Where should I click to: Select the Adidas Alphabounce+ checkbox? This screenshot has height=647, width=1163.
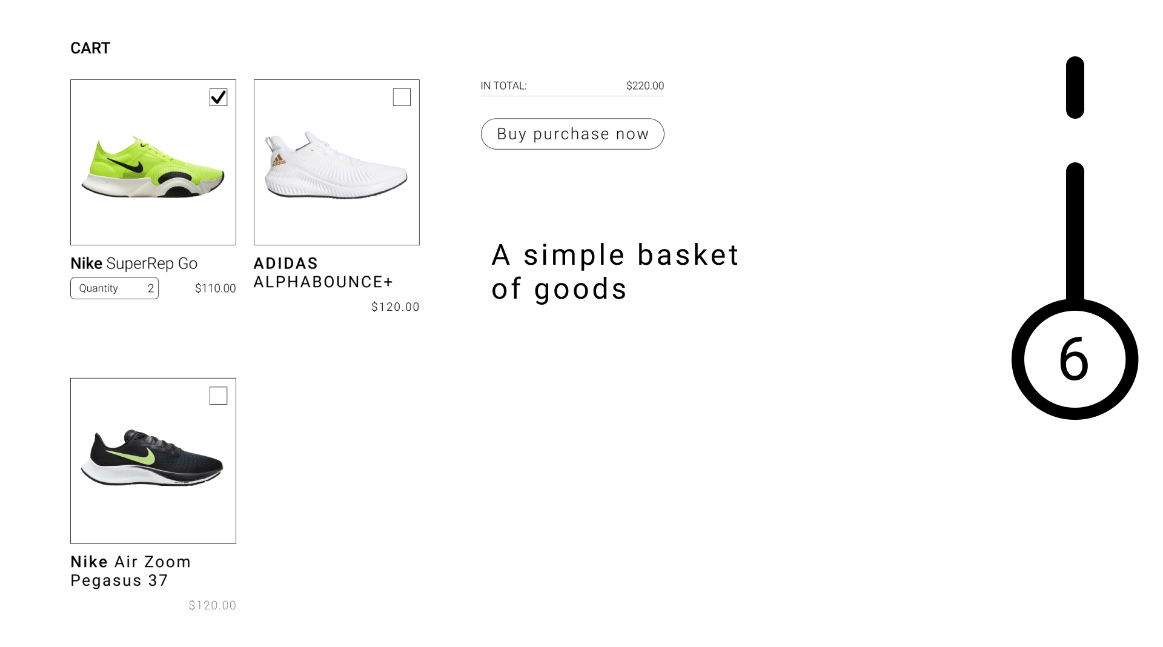click(402, 97)
